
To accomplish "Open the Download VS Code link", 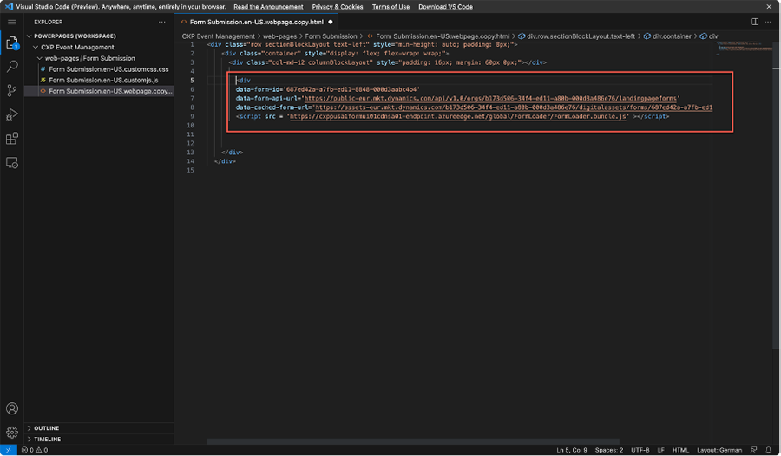I will coord(446,7).
